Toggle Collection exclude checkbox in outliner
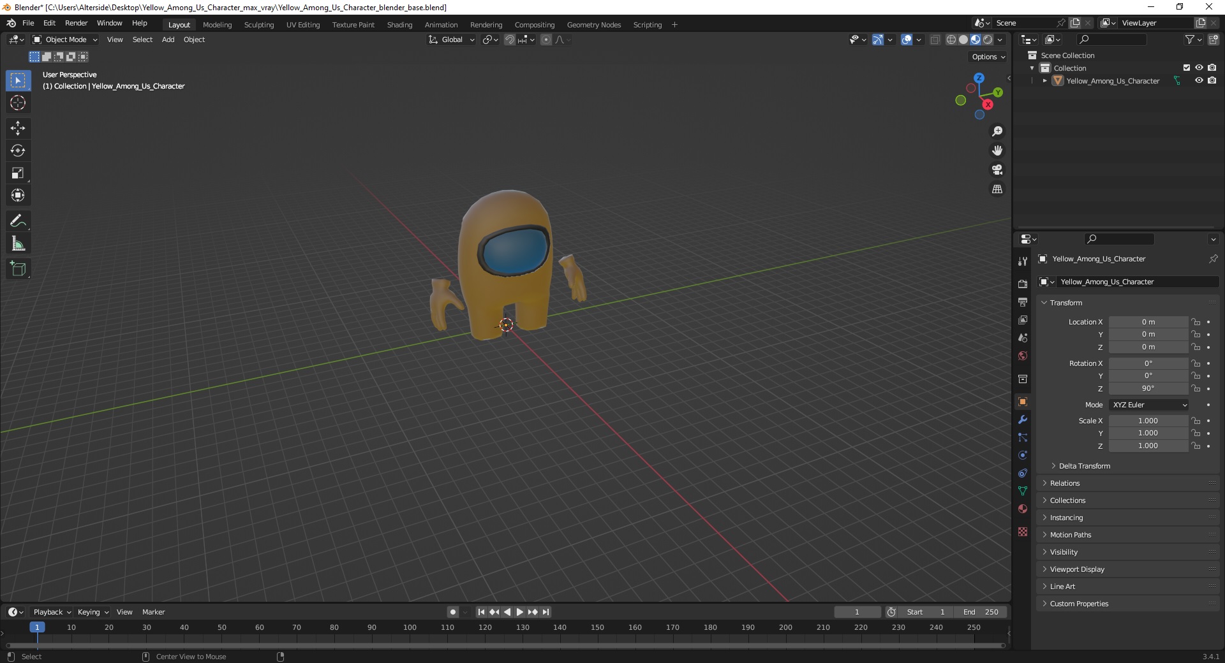Image resolution: width=1225 pixels, height=663 pixels. [x=1187, y=68]
